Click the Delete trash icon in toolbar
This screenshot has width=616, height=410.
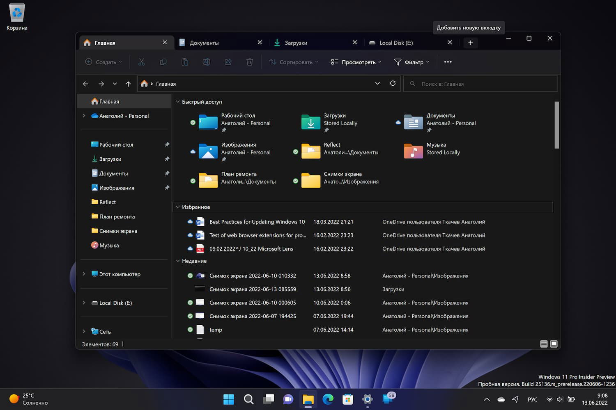coord(249,62)
